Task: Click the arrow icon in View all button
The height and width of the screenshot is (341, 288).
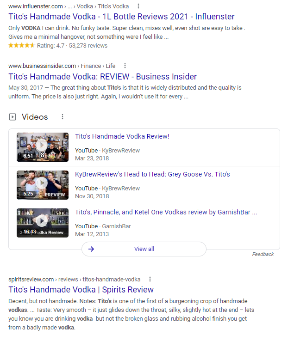Action: click(x=91, y=249)
